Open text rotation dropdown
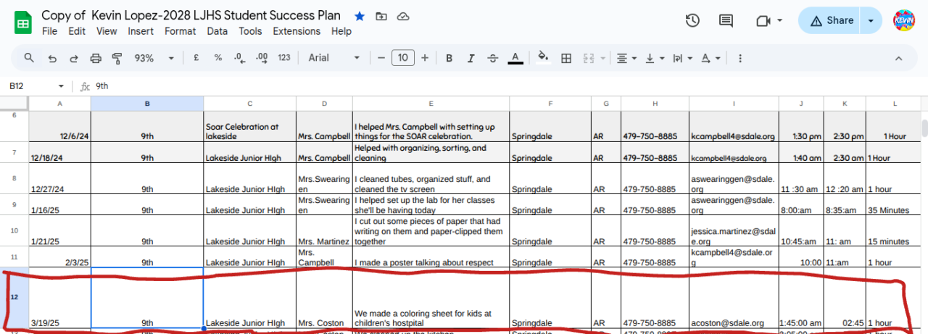This screenshot has width=928, height=334. point(710,58)
